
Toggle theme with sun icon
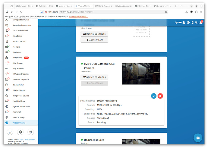(180, 23)
